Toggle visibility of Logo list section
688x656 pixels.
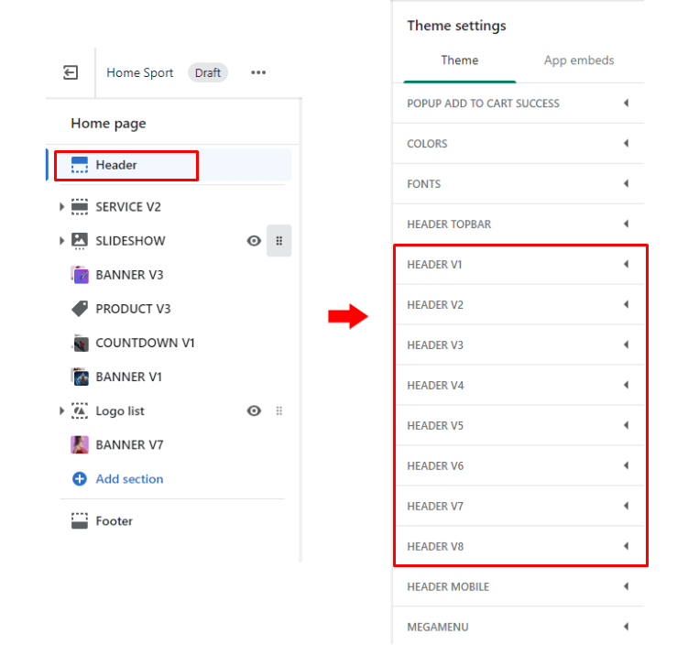254,411
